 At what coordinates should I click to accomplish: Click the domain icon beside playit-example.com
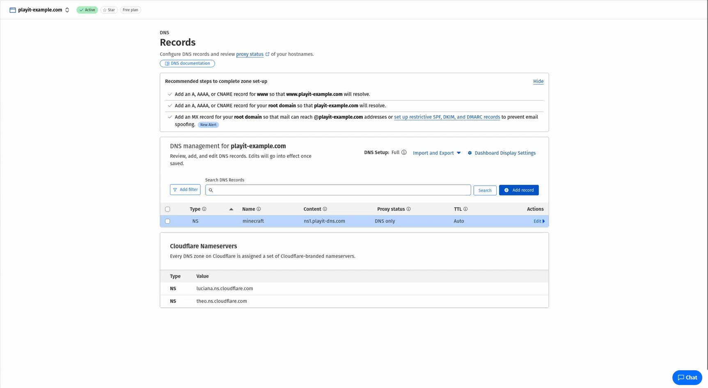point(12,9)
